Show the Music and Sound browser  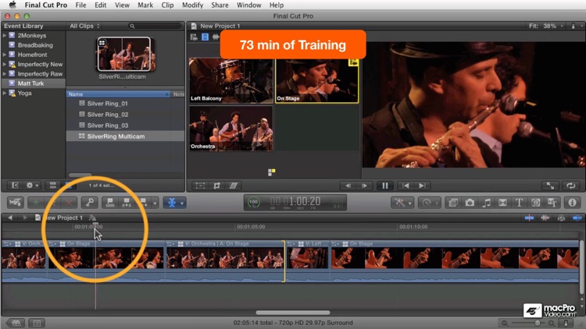pos(486,203)
